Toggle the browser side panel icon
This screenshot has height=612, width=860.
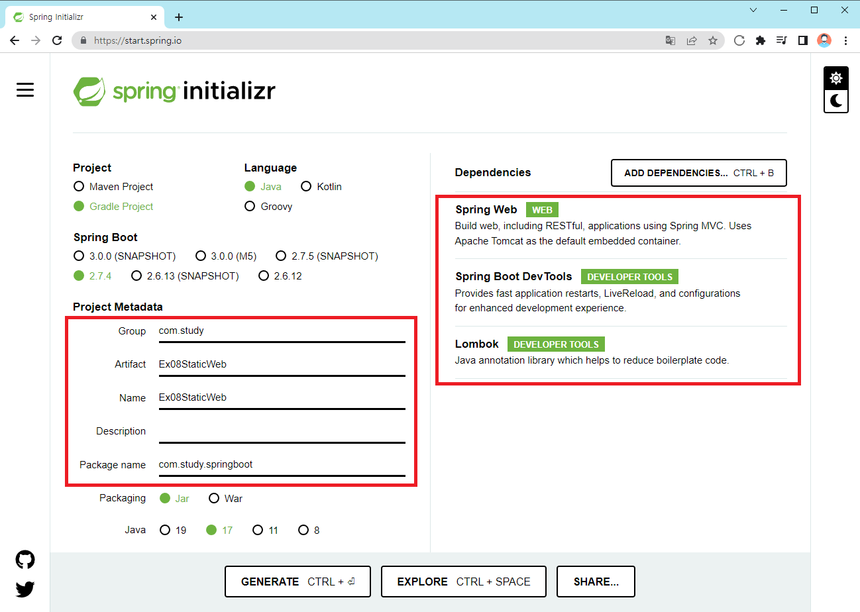coord(803,40)
